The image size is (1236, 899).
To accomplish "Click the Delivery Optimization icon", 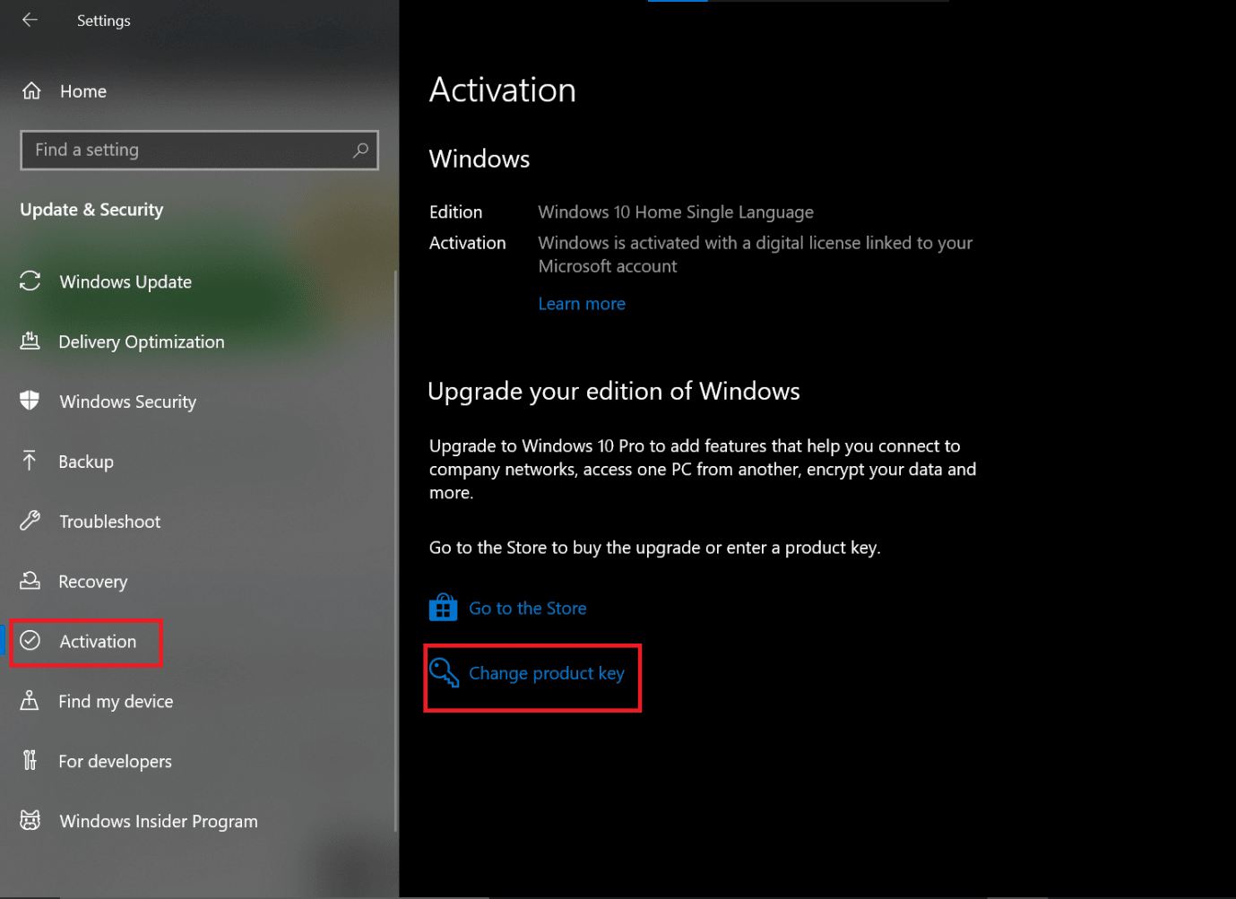I will point(30,341).
